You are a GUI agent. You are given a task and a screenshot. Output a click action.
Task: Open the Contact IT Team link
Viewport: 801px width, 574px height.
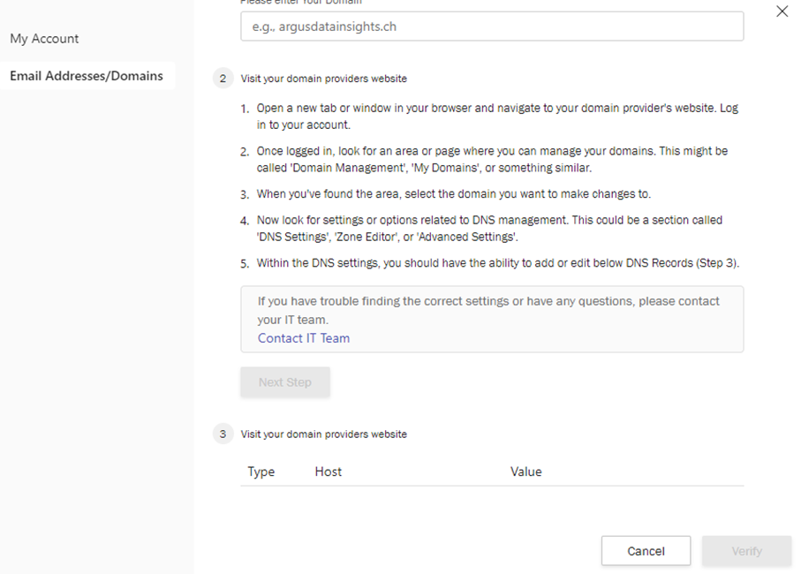[x=304, y=338]
